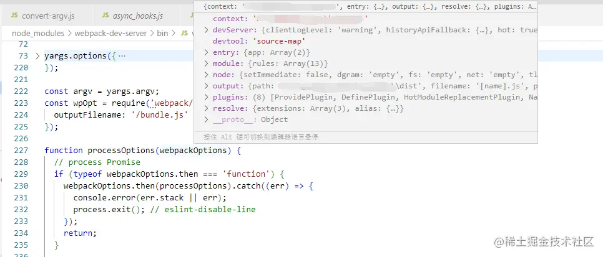Image resolution: width=603 pixels, height=257 pixels.
Task: Click the 'return' keyword on line 234
Action: click(78, 233)
